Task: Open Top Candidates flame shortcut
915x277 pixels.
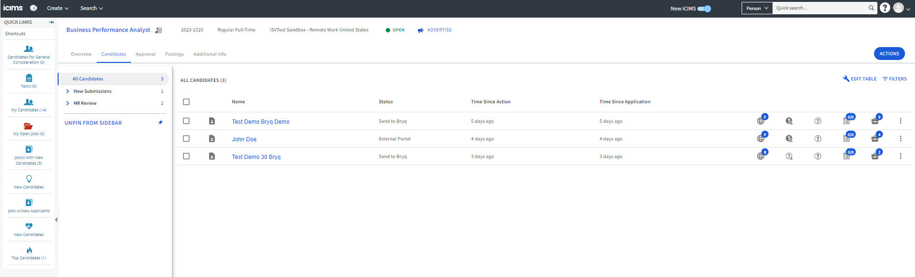Action: click(x=29, y=250)
